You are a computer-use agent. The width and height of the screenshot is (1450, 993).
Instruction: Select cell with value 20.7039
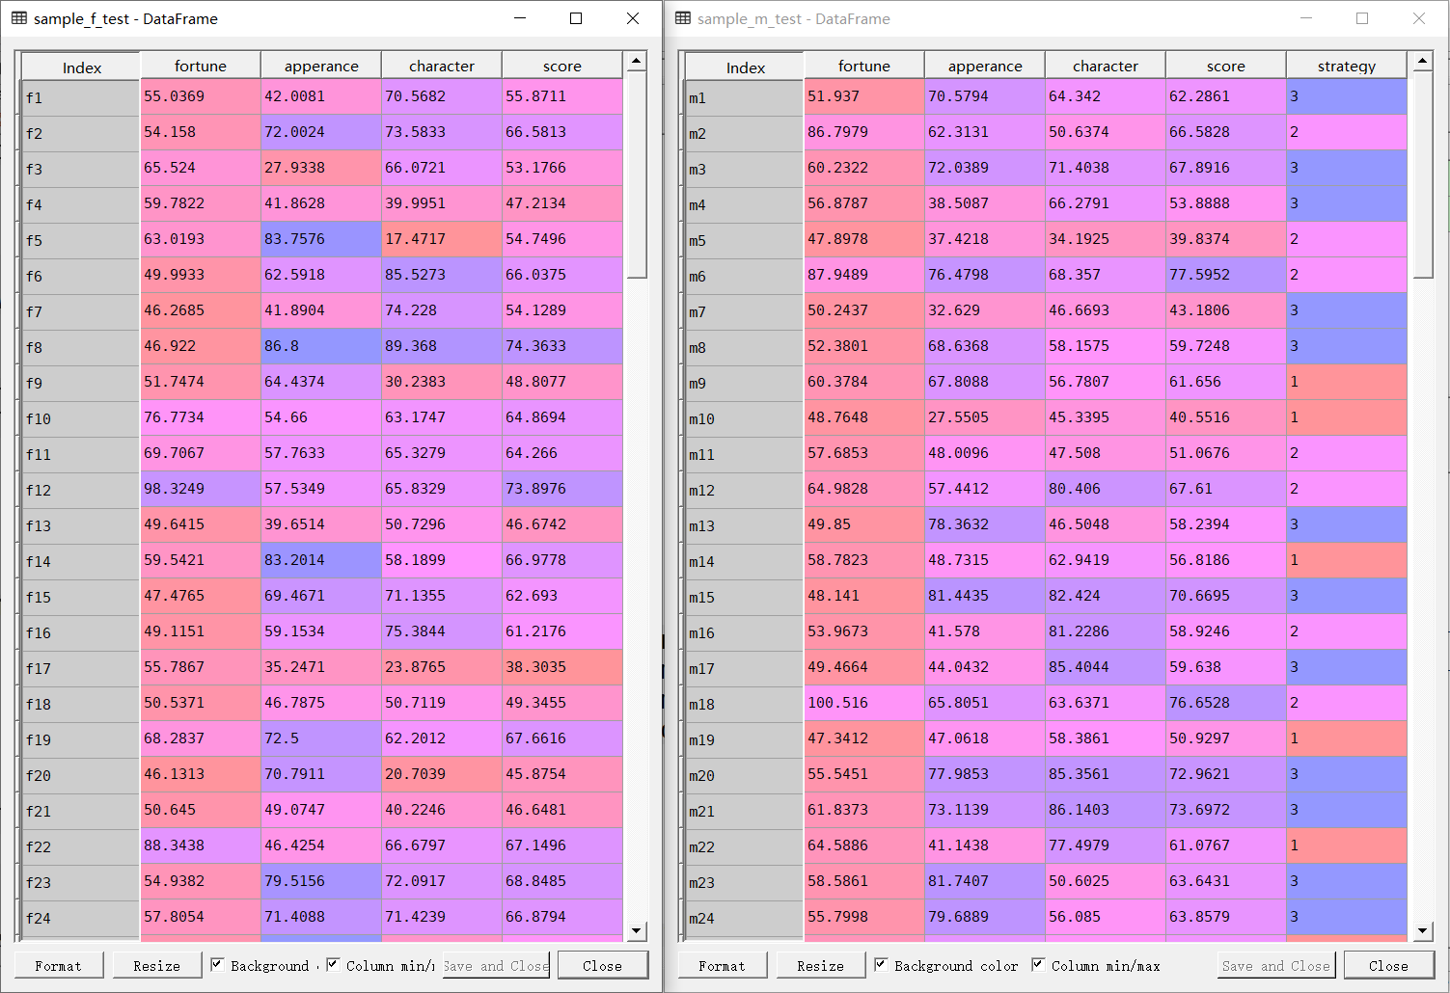click(x=442, y=774)
